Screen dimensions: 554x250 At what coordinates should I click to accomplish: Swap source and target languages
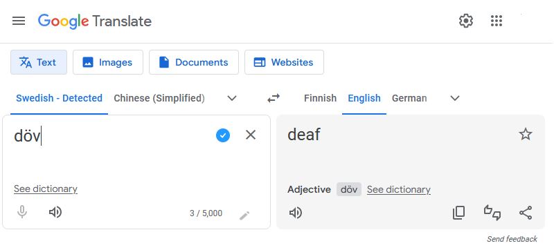273,98
